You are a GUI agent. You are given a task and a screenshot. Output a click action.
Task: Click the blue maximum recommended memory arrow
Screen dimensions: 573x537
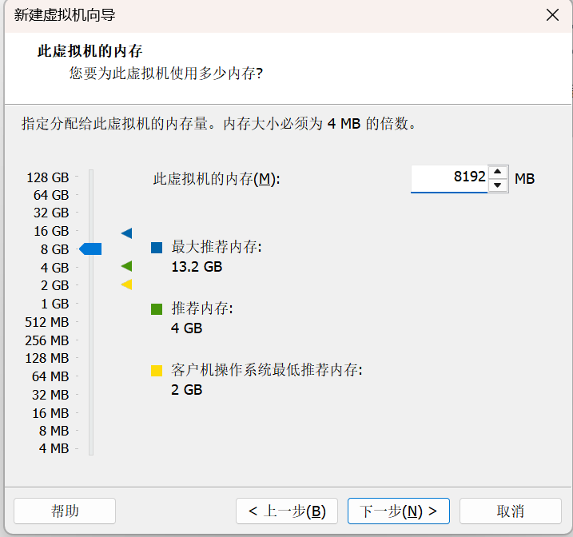click(126, 233)
